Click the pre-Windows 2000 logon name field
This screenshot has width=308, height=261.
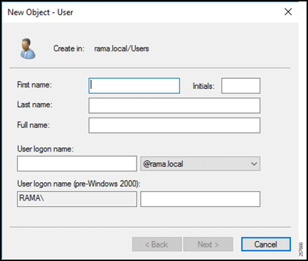[x=200, y=199]
